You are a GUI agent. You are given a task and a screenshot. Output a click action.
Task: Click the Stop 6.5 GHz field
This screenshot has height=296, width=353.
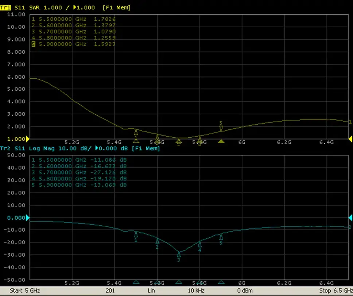coord(336,291)
